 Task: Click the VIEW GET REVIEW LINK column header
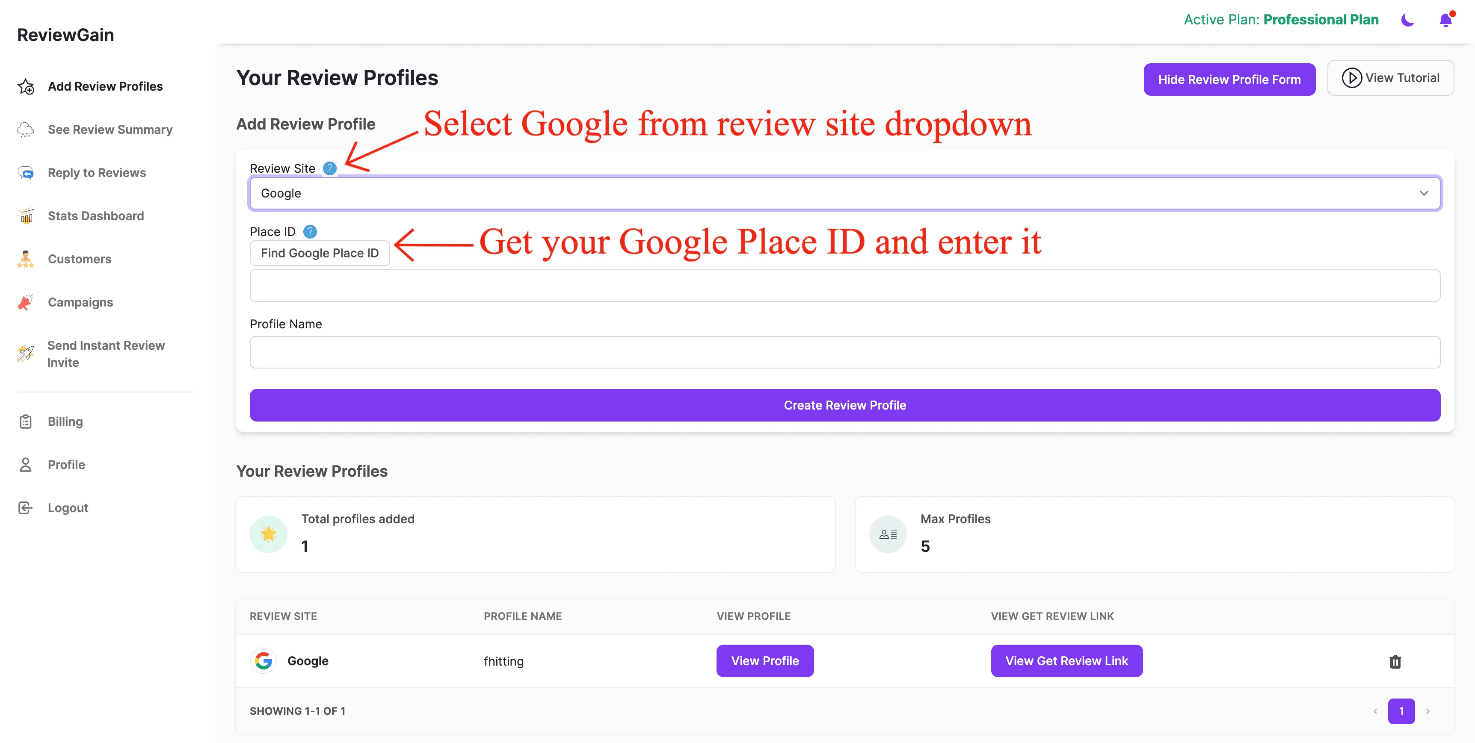(x=1052, y=616)
